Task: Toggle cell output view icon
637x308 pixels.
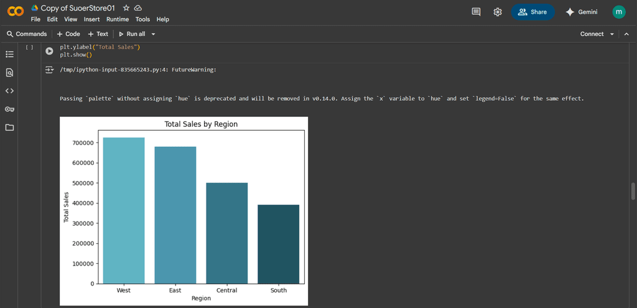Action: coord(49,70)
